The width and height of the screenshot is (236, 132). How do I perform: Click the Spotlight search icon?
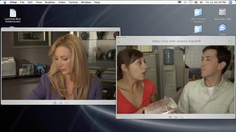coord(231,2)
